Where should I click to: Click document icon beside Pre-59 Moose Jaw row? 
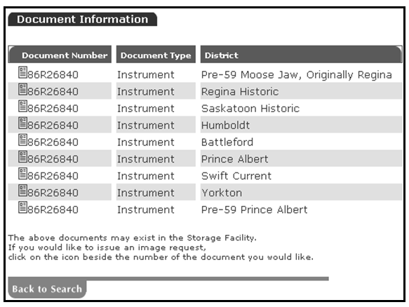coord(22,72)
